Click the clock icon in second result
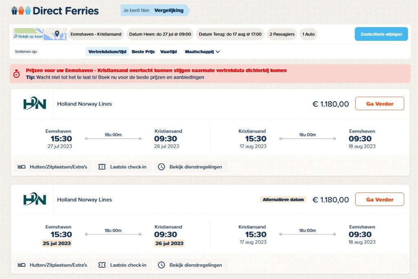 coord(161,265)
